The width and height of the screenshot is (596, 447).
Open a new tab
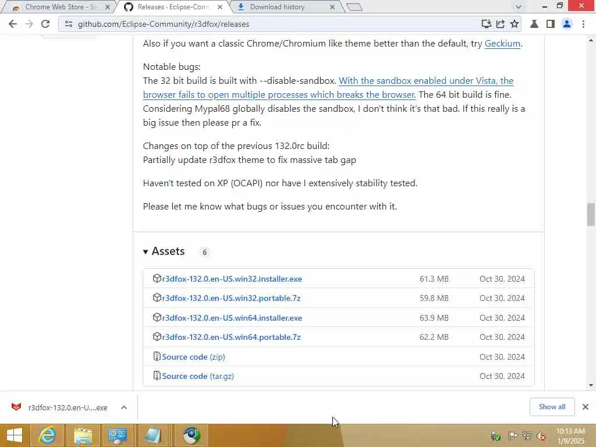pos(354,7)
